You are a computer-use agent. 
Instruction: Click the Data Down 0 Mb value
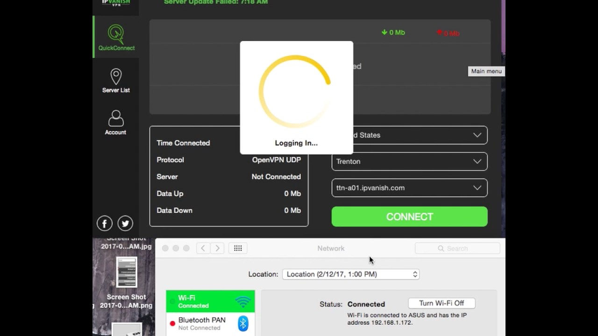[292, 210]
